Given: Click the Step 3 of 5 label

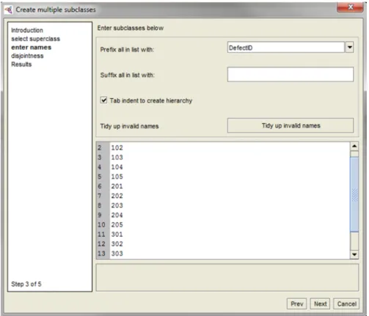Looking at the screenshot, I should [26, 284].
